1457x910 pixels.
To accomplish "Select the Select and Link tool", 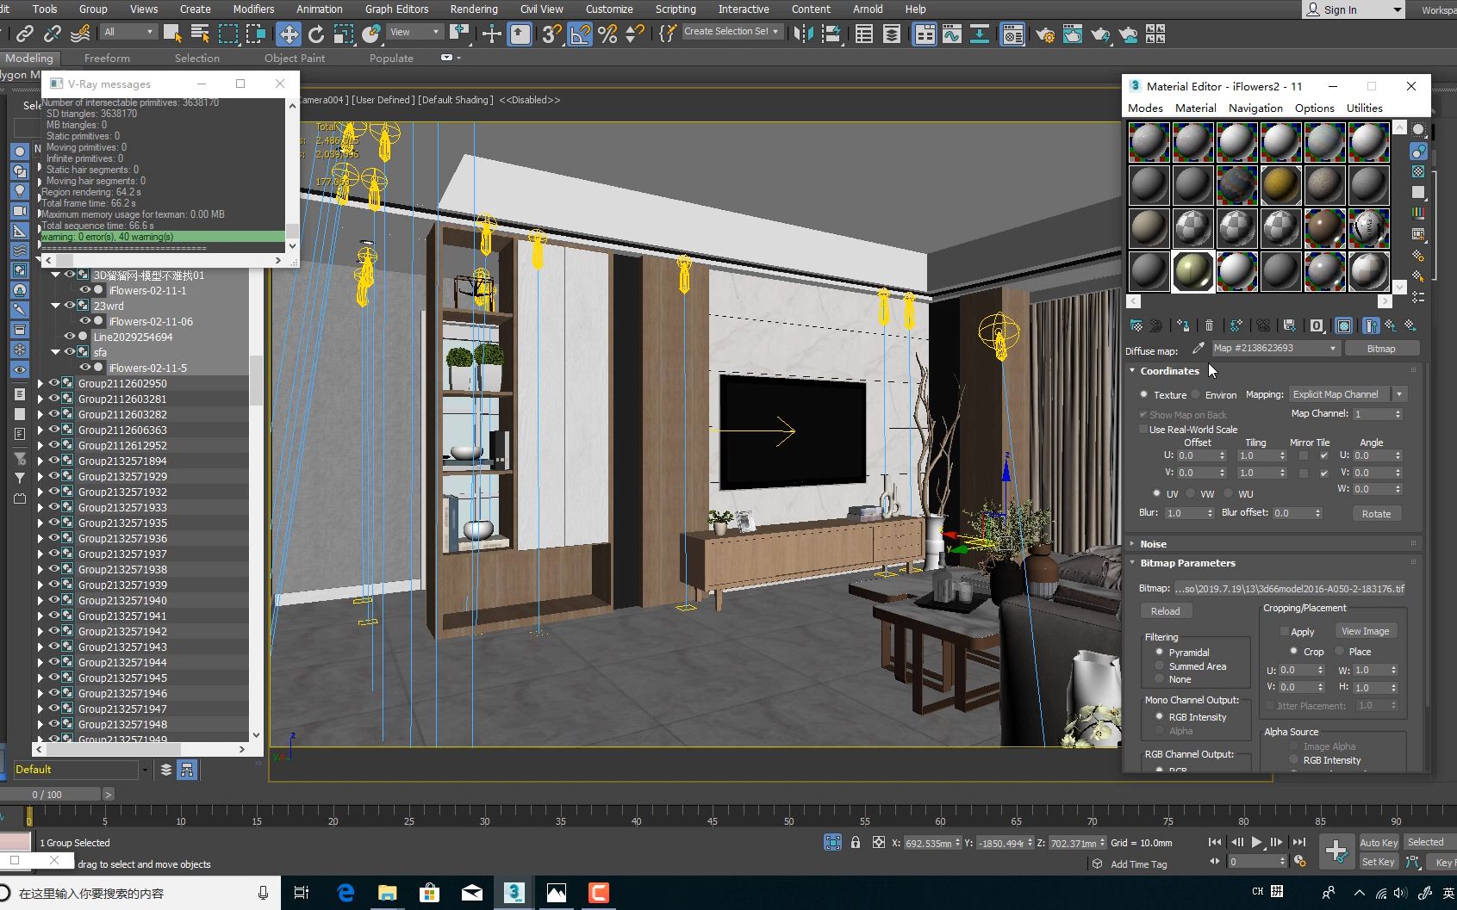I will (25, 34).
